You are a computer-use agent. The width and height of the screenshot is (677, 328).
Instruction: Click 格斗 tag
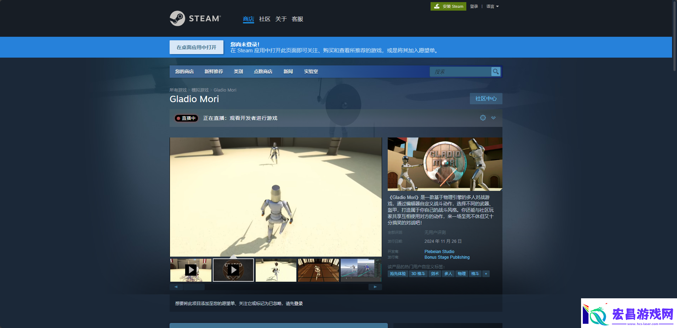pos(475,274)
